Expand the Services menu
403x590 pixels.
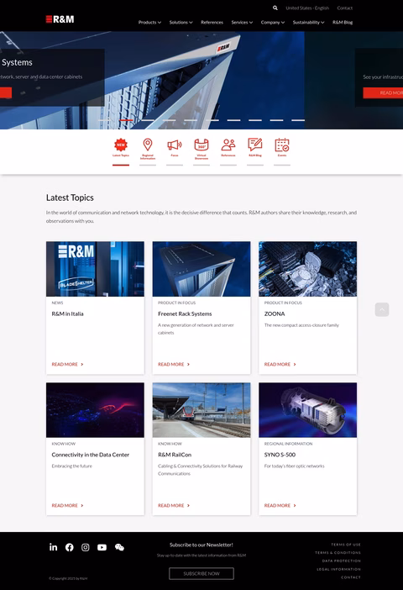242,22
